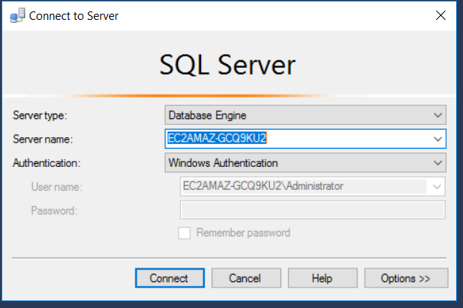
Task: Click the Connect to Server title text
Action: [73, 16]
